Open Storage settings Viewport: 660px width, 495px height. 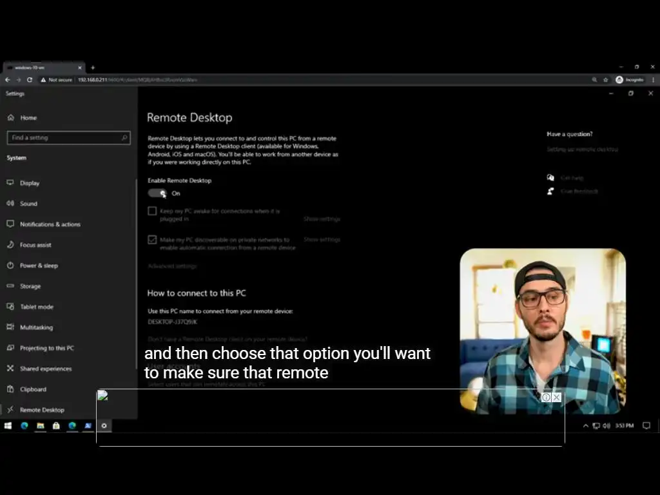tap(24, 286)
